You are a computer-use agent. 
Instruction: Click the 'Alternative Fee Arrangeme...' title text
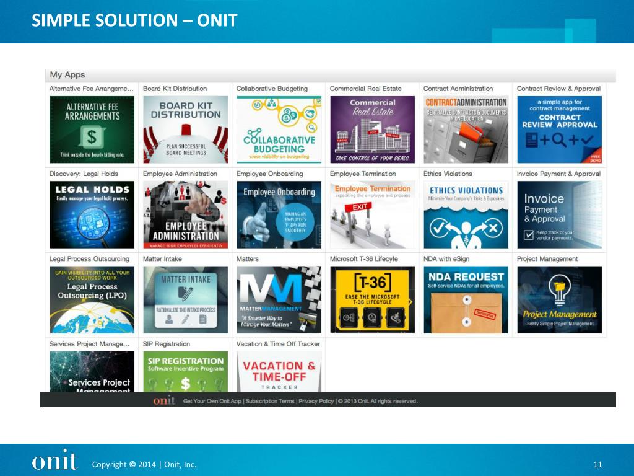click(92, 89)
